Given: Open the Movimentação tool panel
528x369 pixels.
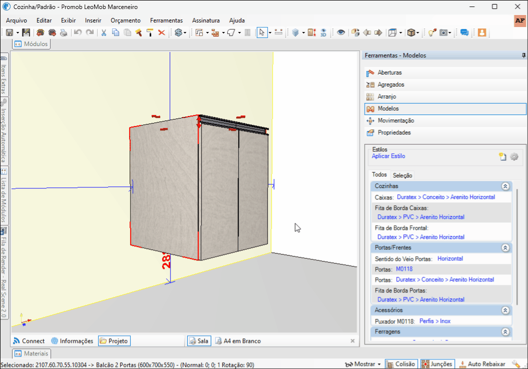Looking at the screenshot, I should [x=445, y=121].
